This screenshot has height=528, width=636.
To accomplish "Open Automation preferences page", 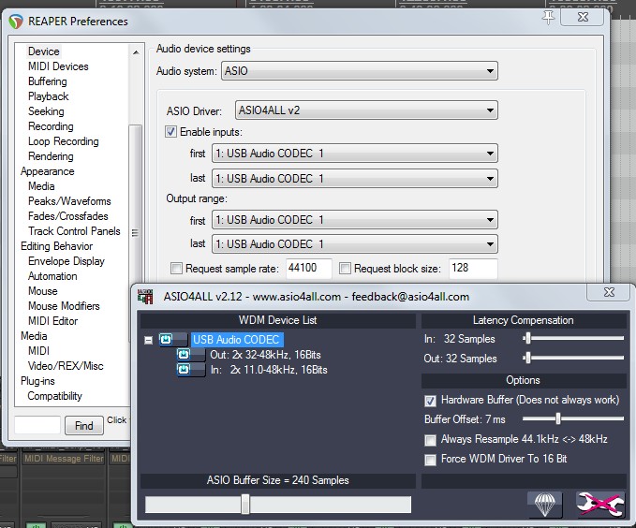I will pos(52,276).
